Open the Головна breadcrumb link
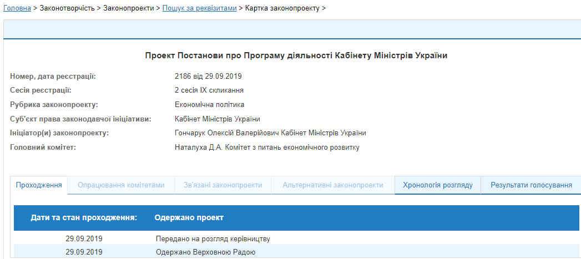Screen dimensions: 581x259 [x=17, y=8]
